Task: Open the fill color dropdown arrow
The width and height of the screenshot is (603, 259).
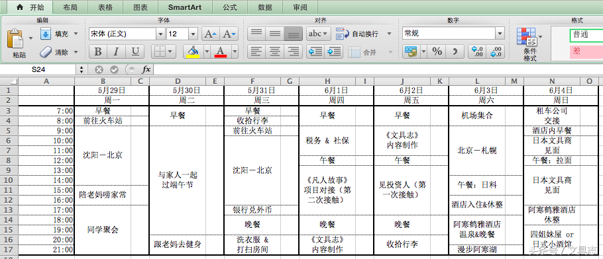Action: 207,52
